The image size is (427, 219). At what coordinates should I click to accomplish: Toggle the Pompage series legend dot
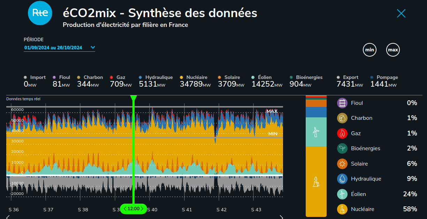[x=372, y=77]
